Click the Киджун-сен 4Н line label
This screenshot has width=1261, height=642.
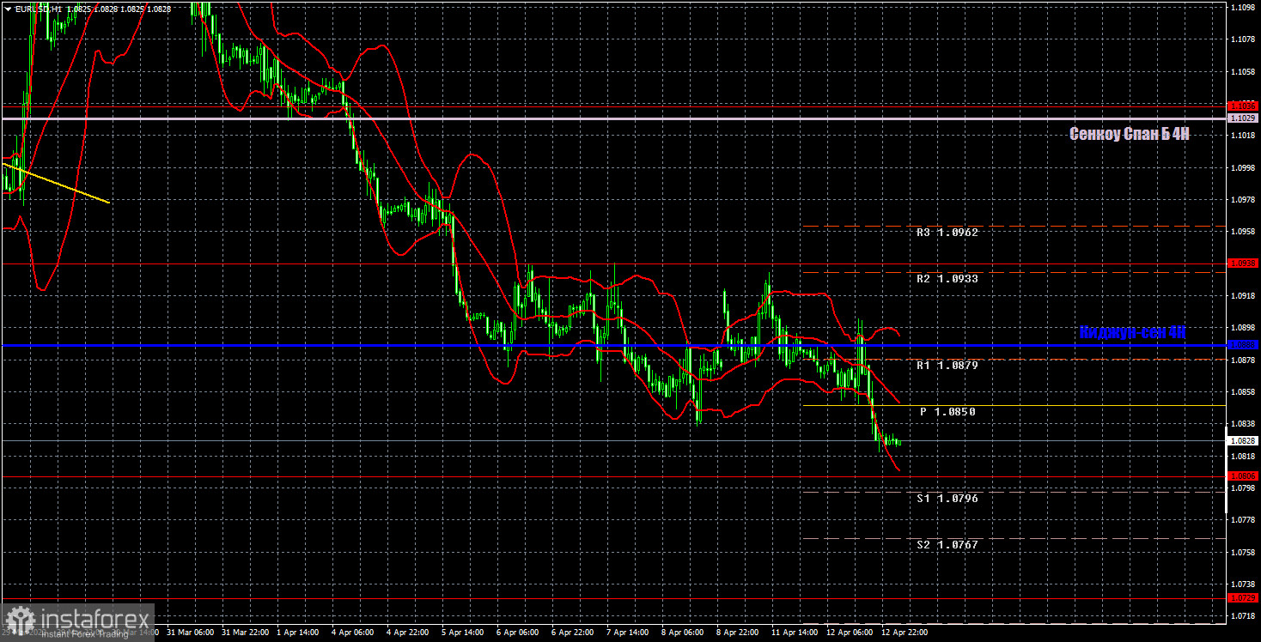coord(1133,332)
